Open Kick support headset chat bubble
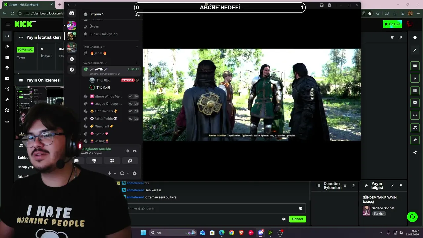This screenshot has height=238, width=423. (x=412, y=217)
